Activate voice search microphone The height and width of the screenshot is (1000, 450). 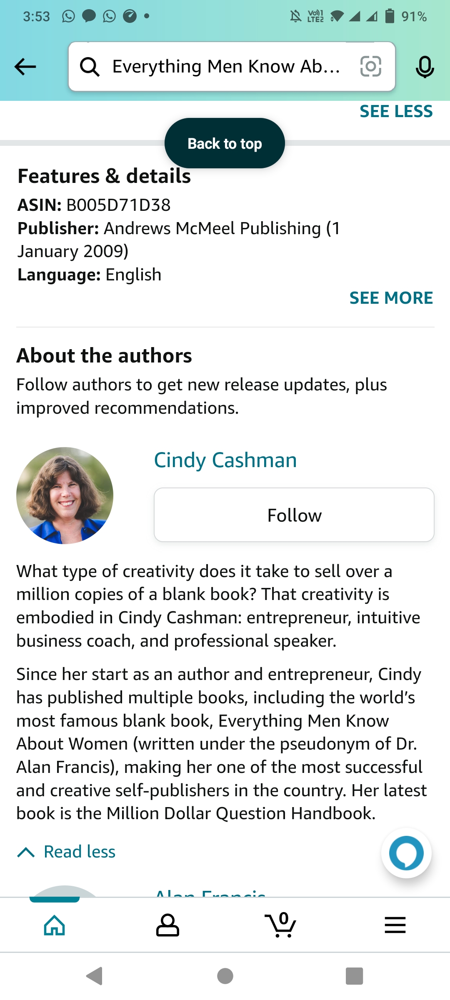425,67
